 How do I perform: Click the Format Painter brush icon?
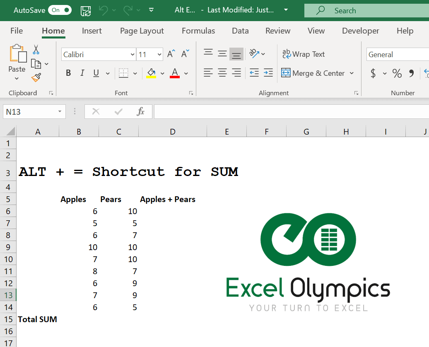click(x=36, y=77)
